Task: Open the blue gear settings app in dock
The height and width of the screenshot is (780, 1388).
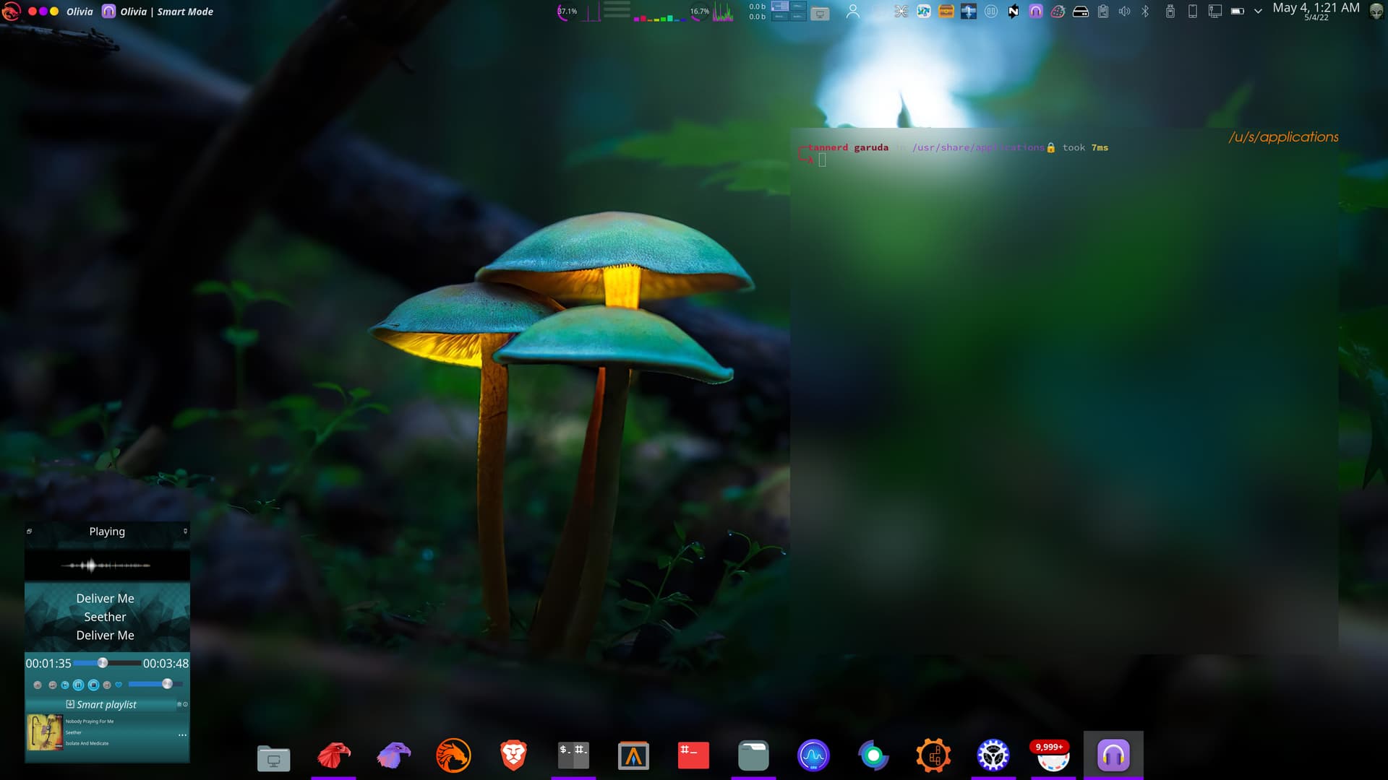Action: pos(993,755)
